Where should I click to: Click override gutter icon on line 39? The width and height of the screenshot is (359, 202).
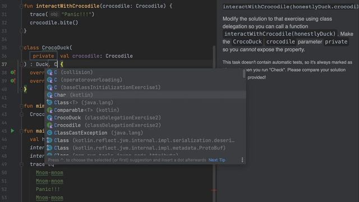(13, 81)
